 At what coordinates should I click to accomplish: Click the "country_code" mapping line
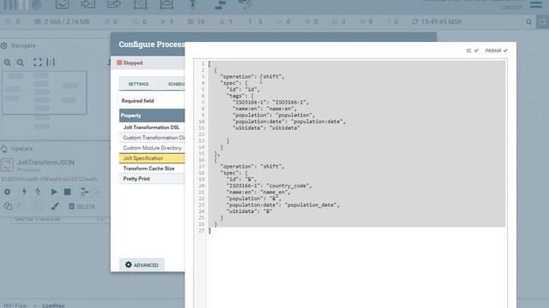click(x=268, y=186)
